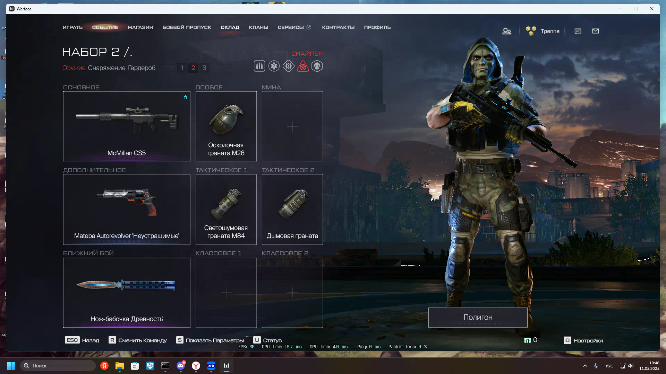The height and width of the screenshot is (374, 666).
Task: Click the microphone icon in system tray
Action: (x=596, y=366)
